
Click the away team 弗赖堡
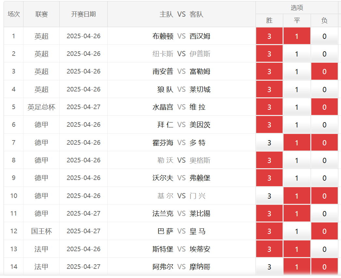[200, 178]
